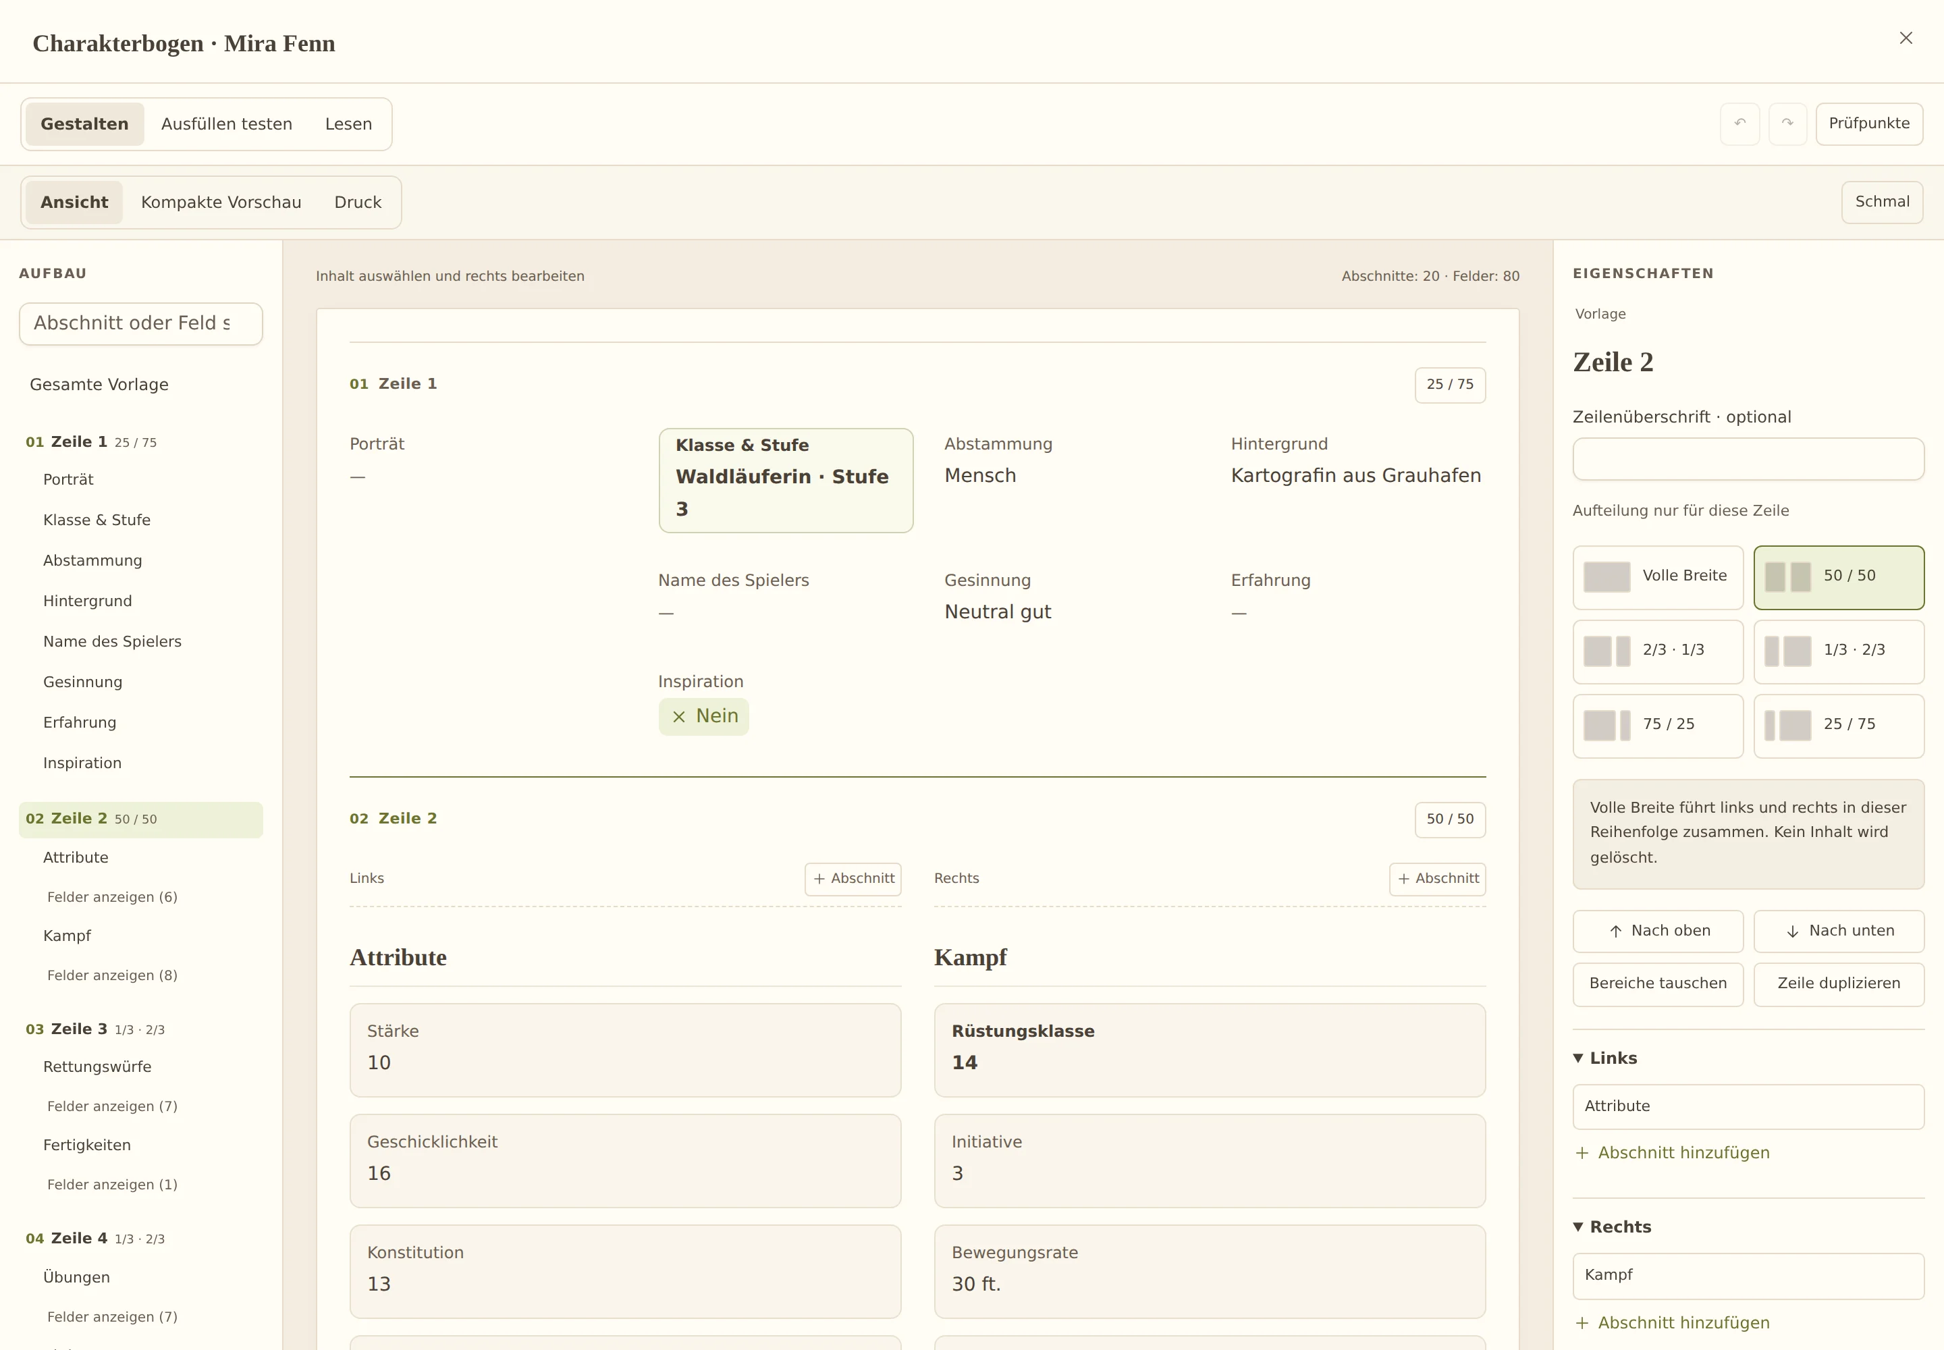1944x1350 pixels.
Task: Open Prüfpunkte panel
Action: coord(1868,124)
